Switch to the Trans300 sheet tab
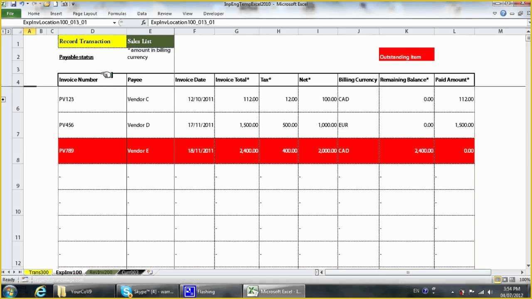Image resolution: width=532 pixels, height=299 pixels. point(39,272)
